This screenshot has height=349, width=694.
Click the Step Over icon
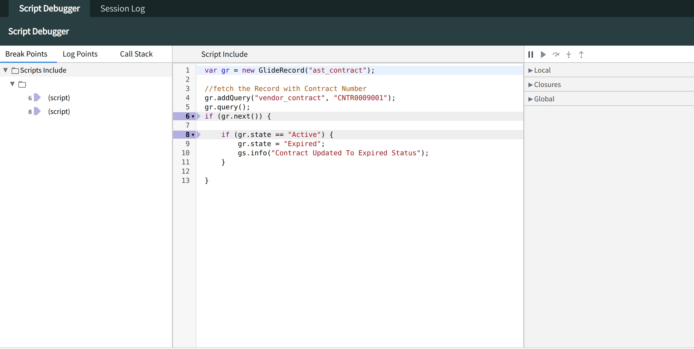[556, 54]
